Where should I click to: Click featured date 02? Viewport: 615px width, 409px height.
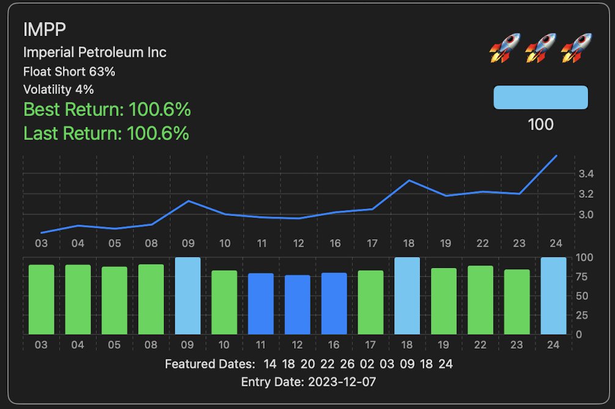[367, 364]
